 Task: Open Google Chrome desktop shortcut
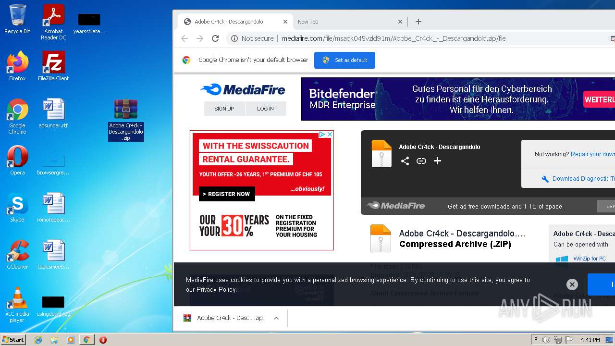17,116
